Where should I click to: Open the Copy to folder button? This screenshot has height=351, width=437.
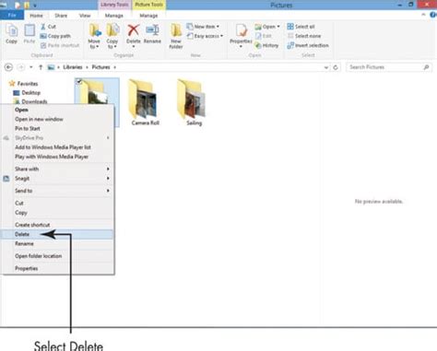coord(112,36)
